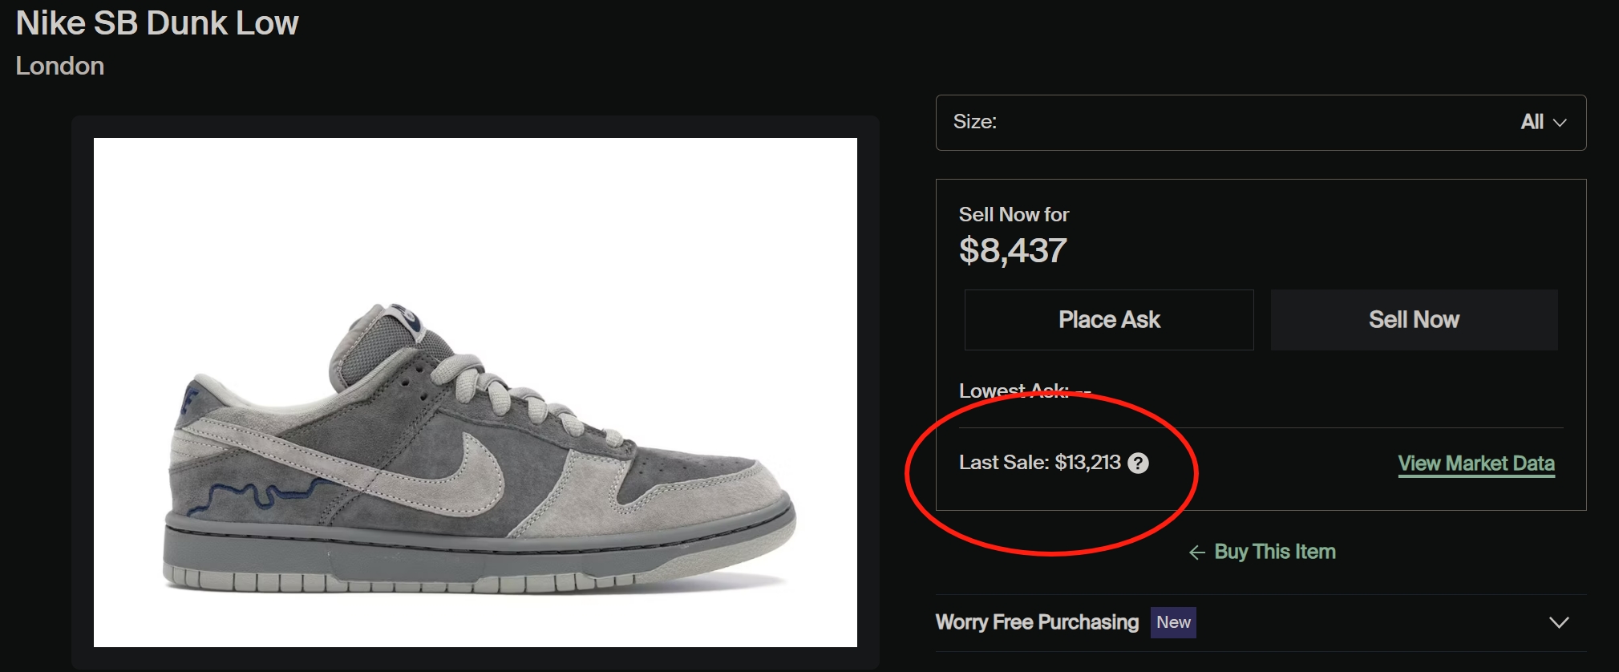Click the Worry Free Purchasing heading
The image size is (1619, 672).
pyautogui.click(x=1037, y=622)
